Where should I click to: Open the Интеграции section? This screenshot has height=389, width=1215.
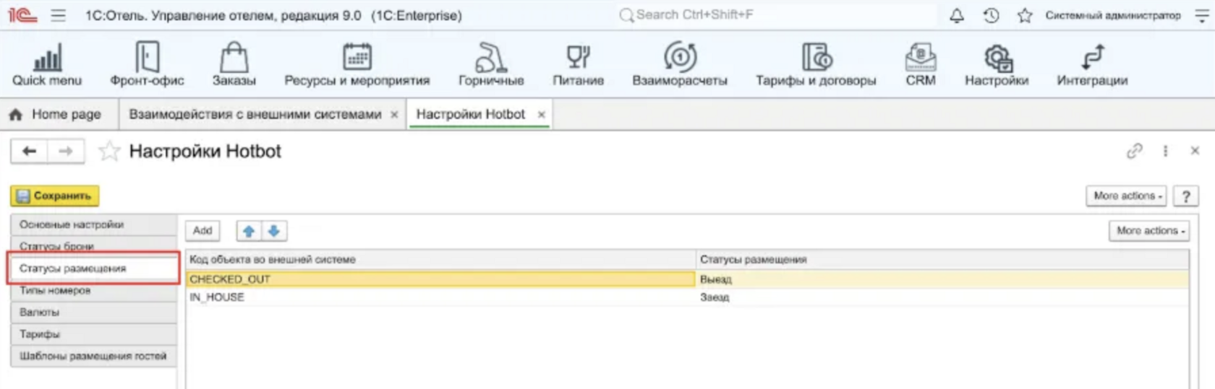point(1092,64)
